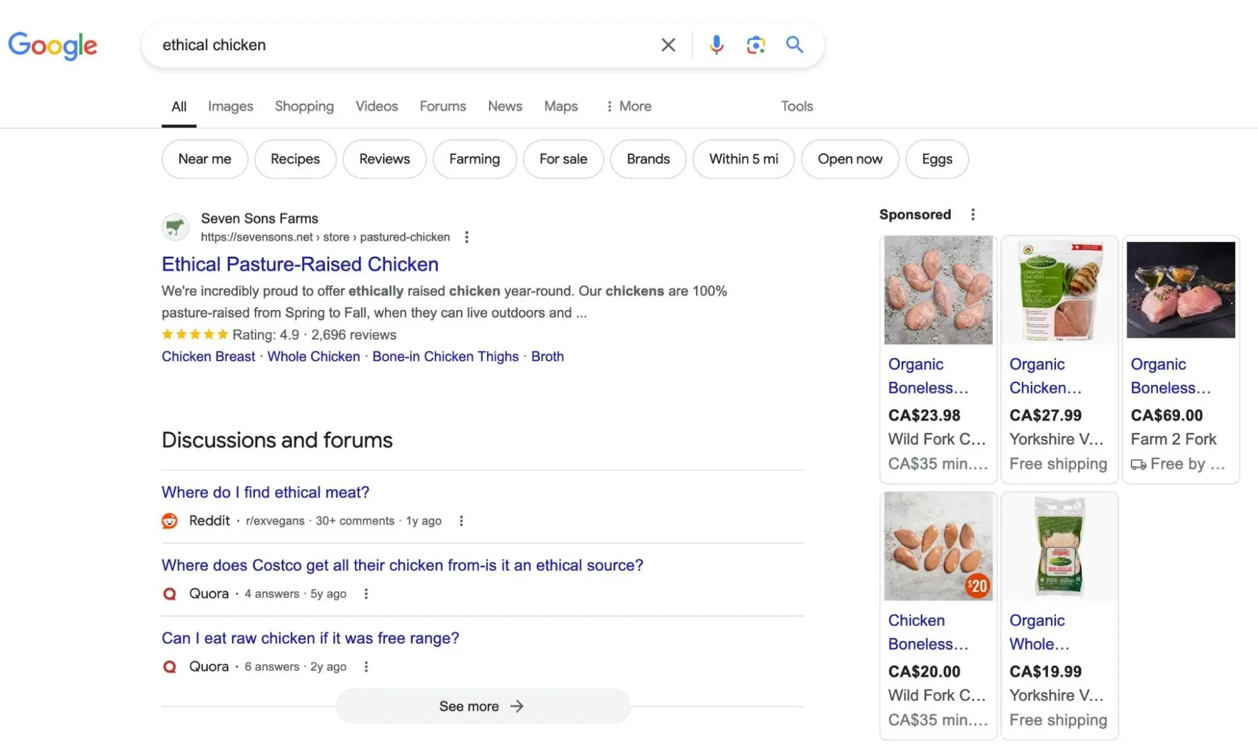This screenshot has width=1258, height=748.
Task: Clear the search query with the X icon
Action: point(667,45)
